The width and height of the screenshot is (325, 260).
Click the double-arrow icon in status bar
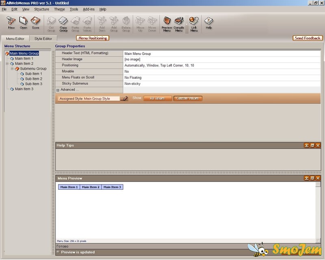pyautogui.click(x=58, y=252)
